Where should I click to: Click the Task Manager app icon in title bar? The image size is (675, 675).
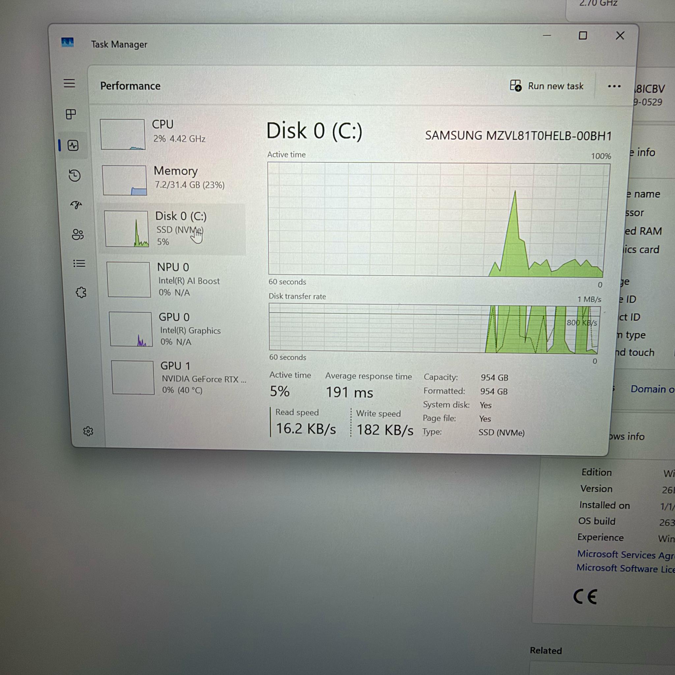68,43
